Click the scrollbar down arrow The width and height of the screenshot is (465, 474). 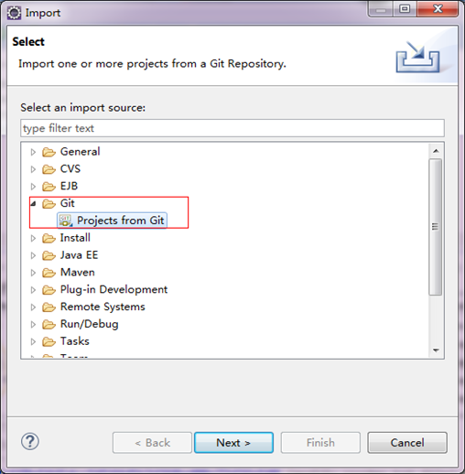(x=436, y=350)
